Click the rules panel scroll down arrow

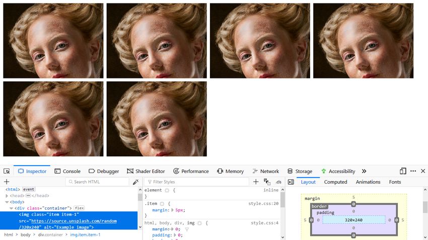283,237
